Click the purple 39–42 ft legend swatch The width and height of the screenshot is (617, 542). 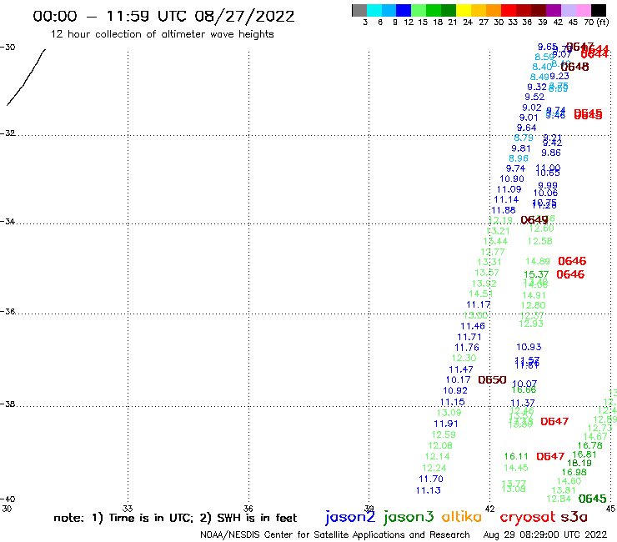click(554, 10)
